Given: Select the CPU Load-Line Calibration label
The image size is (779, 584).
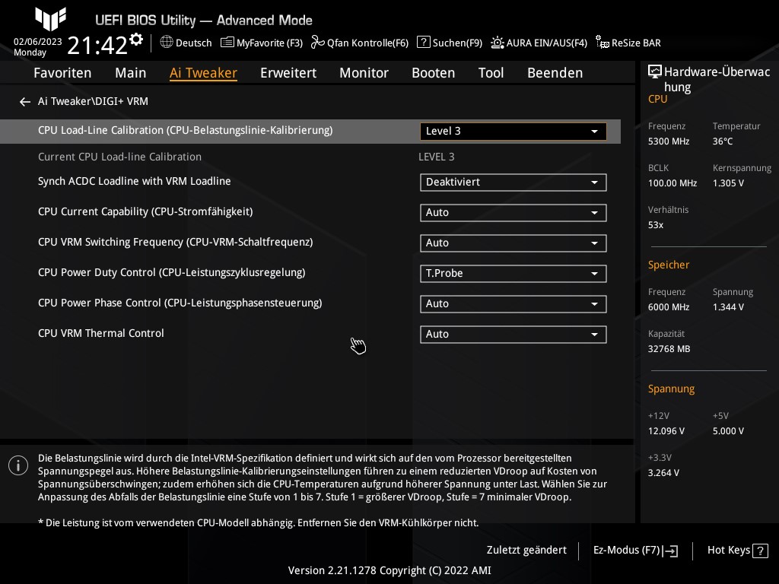Looking at the screenshot, I should coord(186,130).
